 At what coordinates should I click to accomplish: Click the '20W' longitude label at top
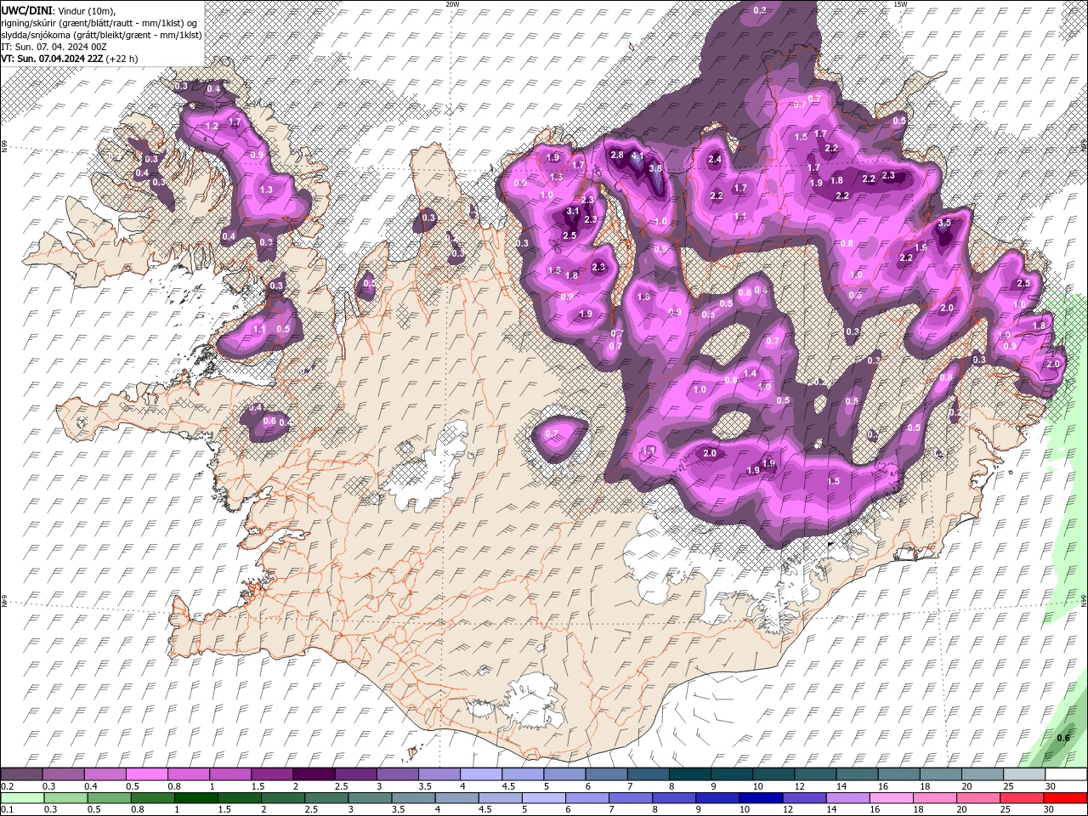452,4
